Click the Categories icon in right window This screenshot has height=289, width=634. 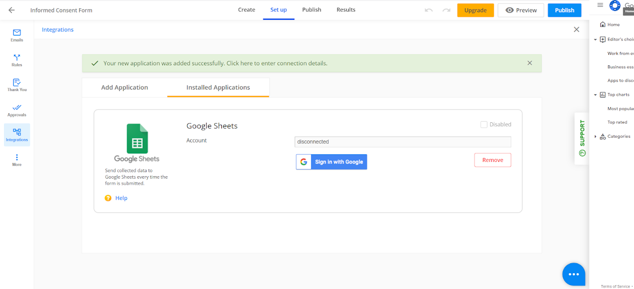603,137
